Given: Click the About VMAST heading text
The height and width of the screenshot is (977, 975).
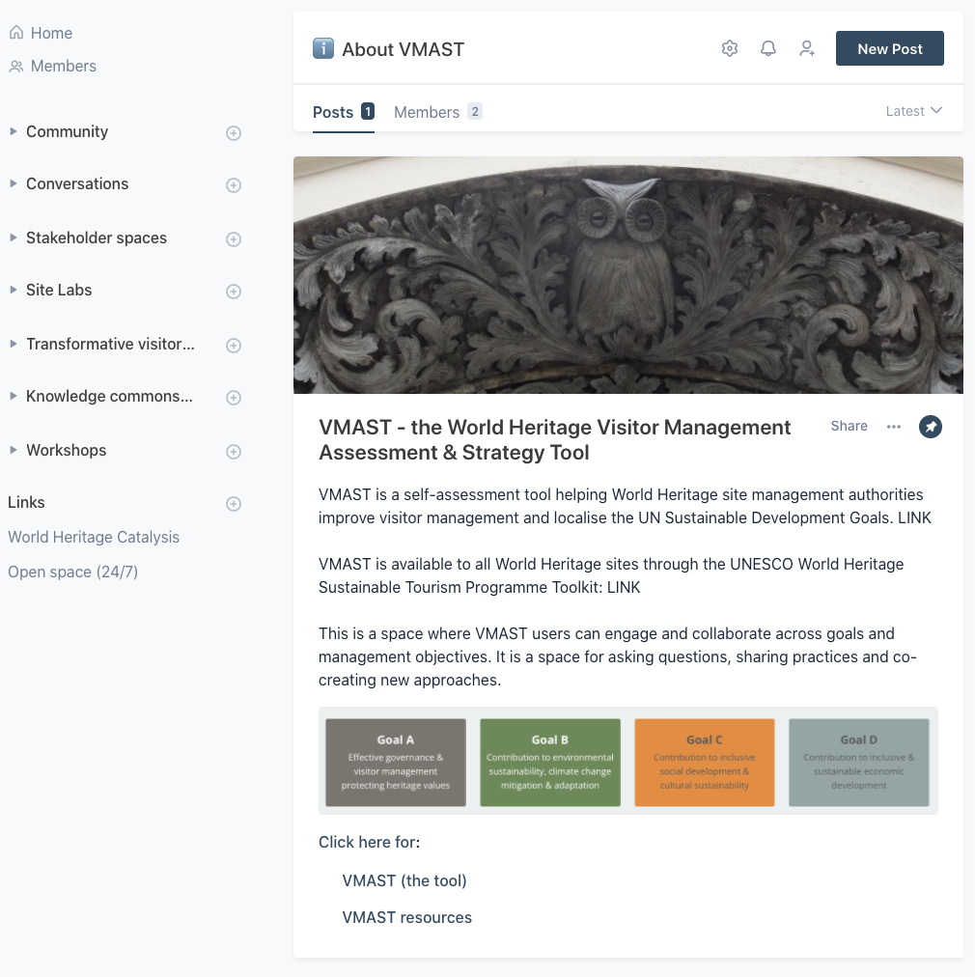Looking at the screenshot, I should pos(404,49).
